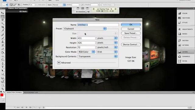Select the Type tool
Viewport: 195px width, 110px height.
(x=2, y=67)
